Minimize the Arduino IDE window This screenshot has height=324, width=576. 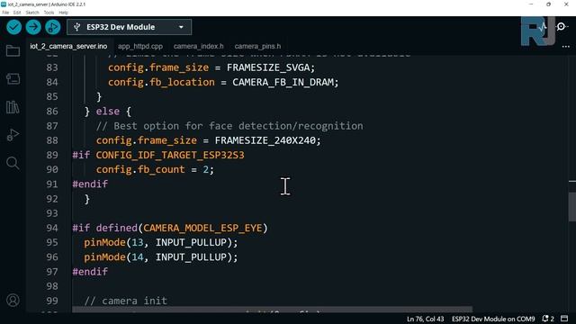tap(531, 4)
